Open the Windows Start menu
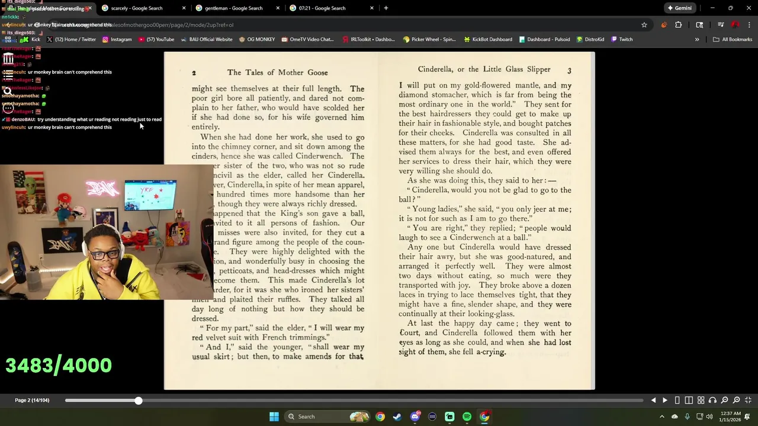This screenshot has width=758, height=426. point(274,417)
